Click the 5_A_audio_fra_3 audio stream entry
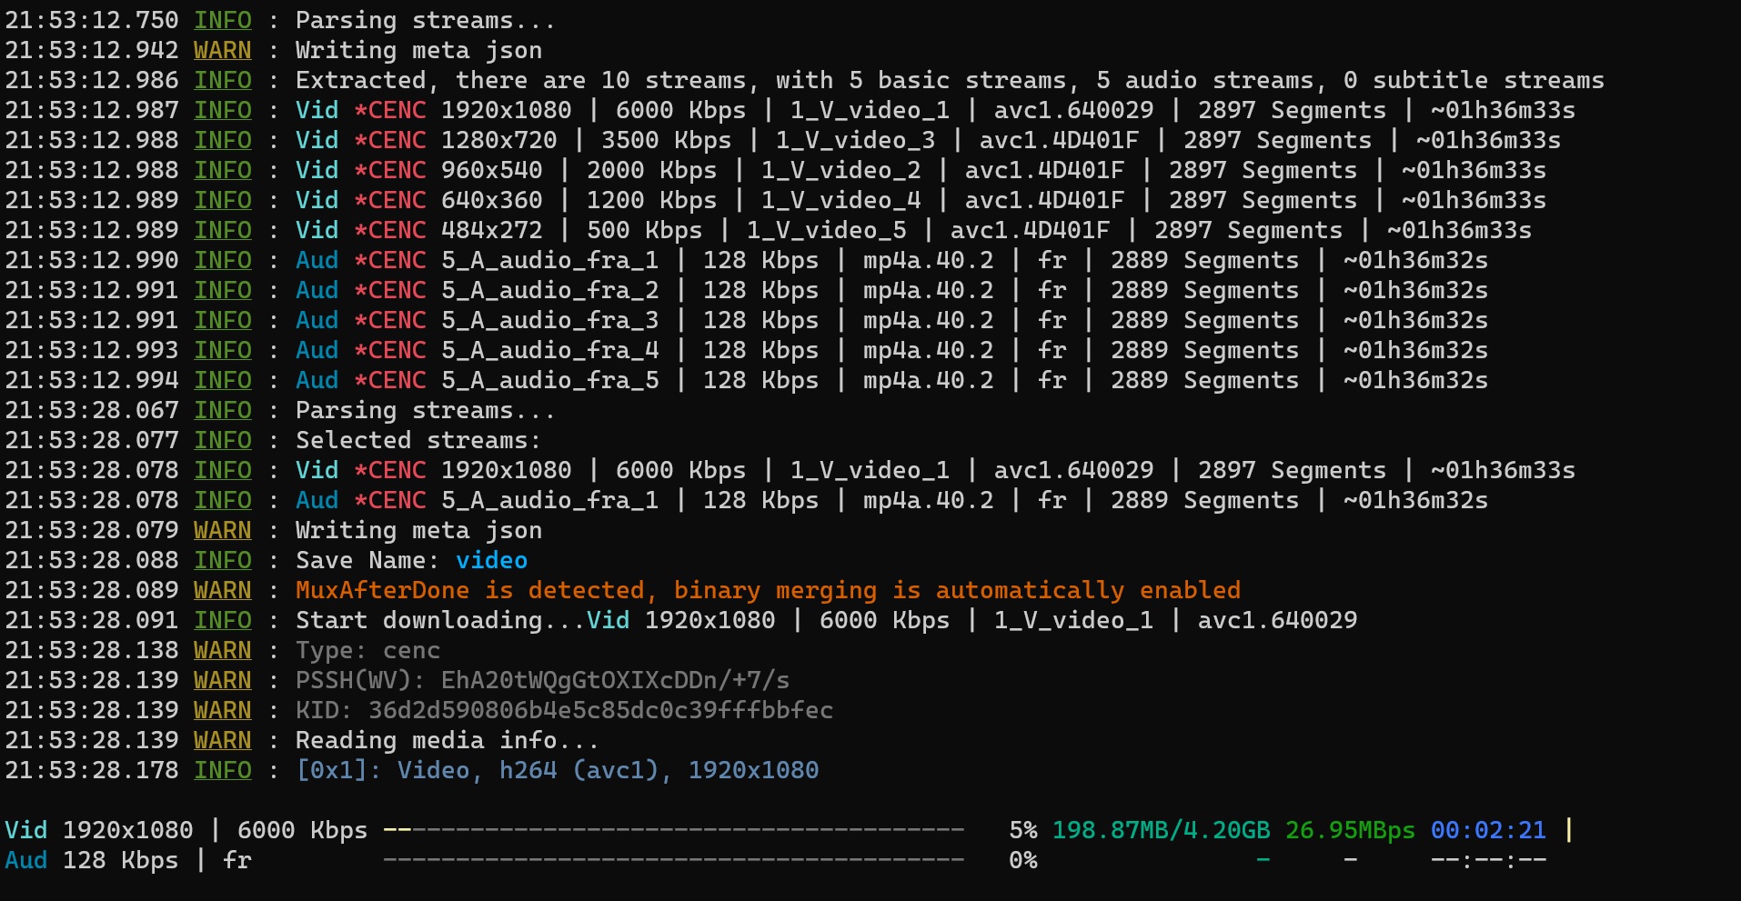Image resolution: width=1741 pixels, height=901 pixels. pyautogui.click(x=549, y=320)
